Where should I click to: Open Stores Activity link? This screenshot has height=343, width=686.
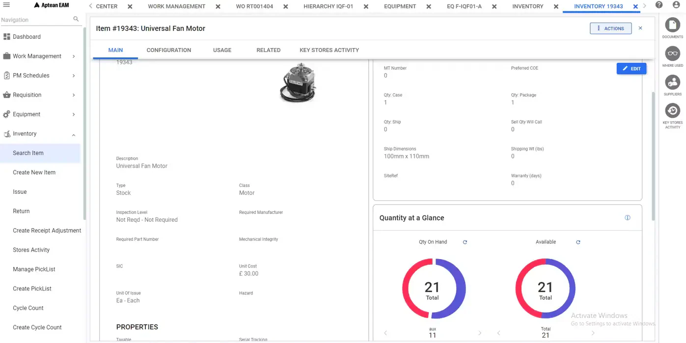tap(31, 250)
